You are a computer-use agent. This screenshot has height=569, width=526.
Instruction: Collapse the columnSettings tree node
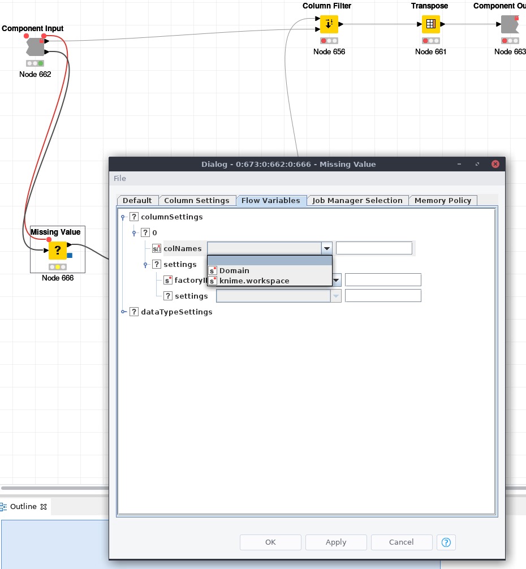pos(123,217)
